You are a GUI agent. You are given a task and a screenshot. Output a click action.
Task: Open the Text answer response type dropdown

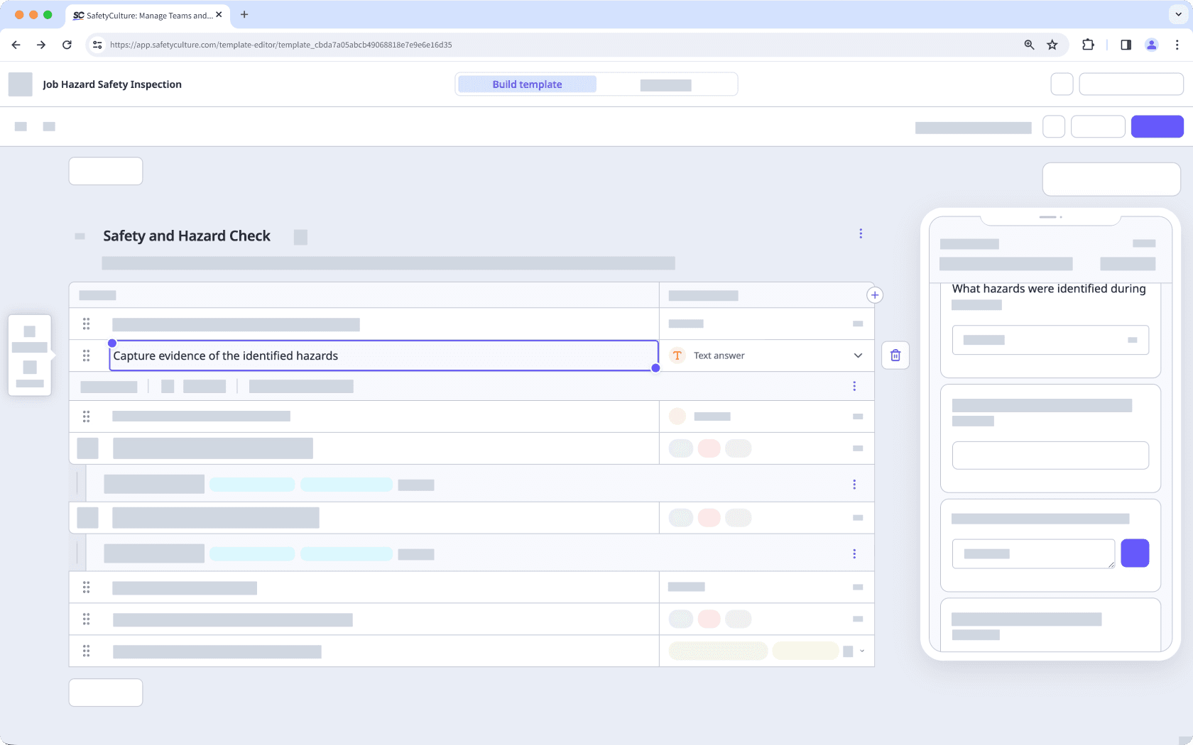pyautogui.click(x=857, y=355)
